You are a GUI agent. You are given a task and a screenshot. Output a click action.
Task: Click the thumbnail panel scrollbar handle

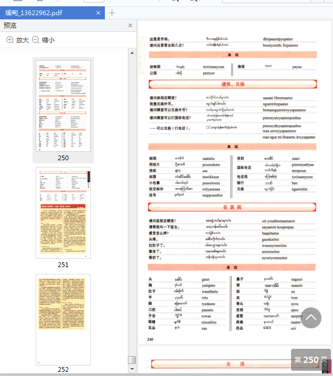132,360
